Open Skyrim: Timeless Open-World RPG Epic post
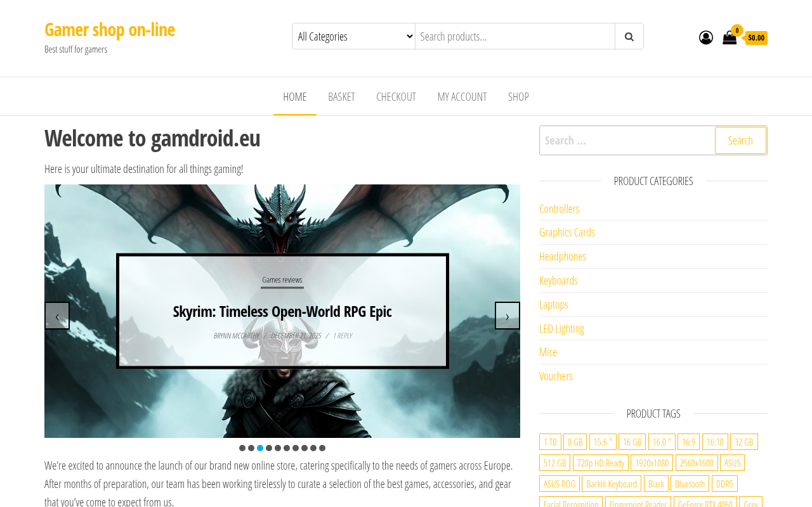This screenshot has width=812, height=507. point(282,311)
